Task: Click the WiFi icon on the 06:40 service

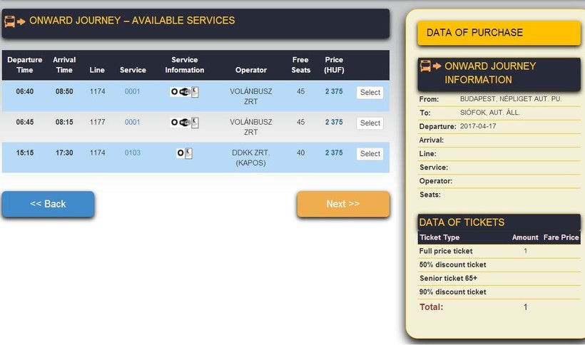Action: tap(184, 92)
